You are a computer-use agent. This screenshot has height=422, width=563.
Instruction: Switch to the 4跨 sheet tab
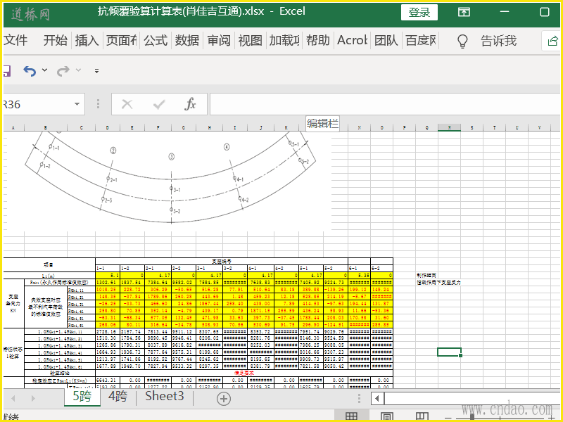point(118,397)
